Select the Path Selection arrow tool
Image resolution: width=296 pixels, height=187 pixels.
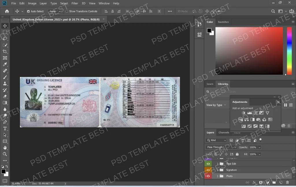coord(5,135)
